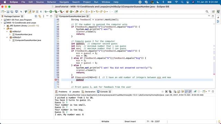This screenshot has width=221, height=124.
Task: Toggle Link with Editor in Package Explorer
Action: 40,16
